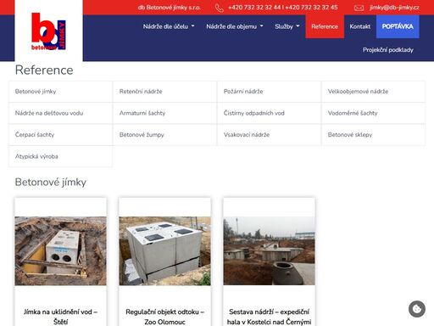The image size is (434, 326).
Task: Click the POPTÁVKA button
Action: click(x=398, y=26)
